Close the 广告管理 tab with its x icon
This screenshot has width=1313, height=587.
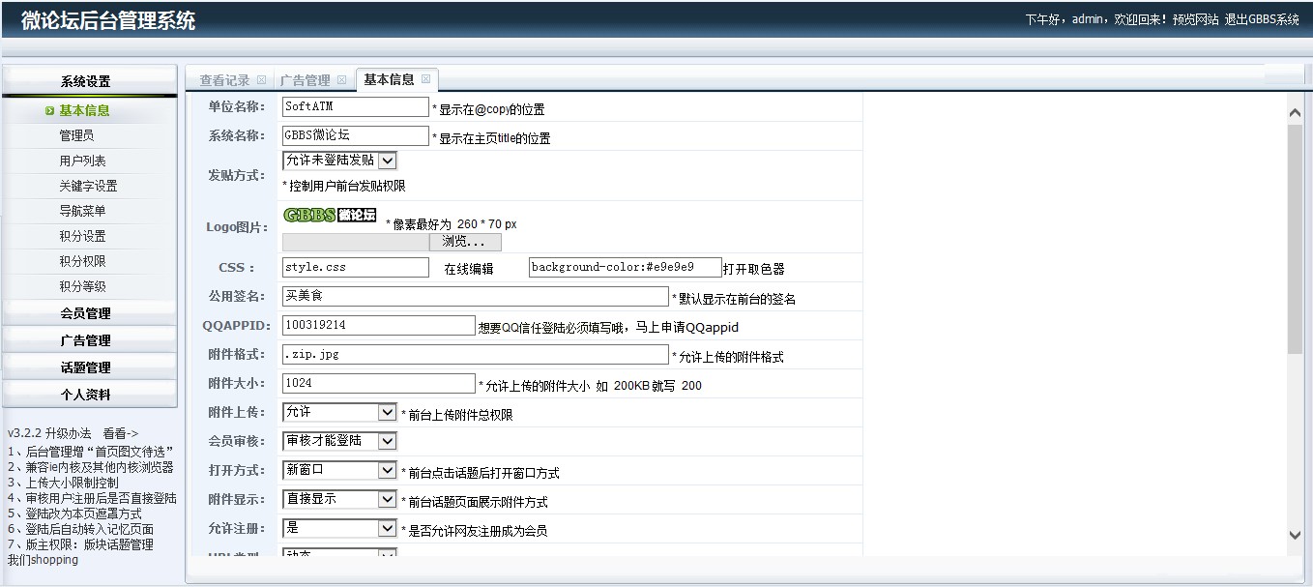point(341,80)
